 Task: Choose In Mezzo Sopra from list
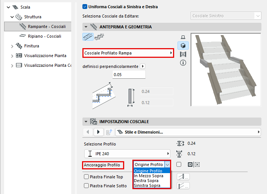[x=148, y=176]
